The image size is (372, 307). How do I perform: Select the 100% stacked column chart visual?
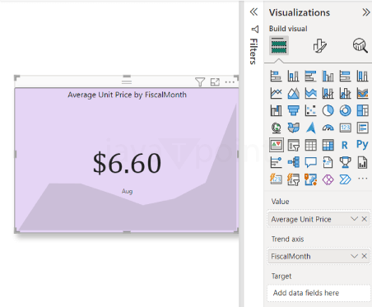(362, 76)
